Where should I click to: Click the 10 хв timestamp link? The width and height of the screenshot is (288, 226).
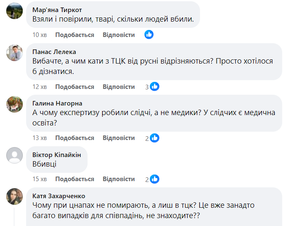pos(40,35)
